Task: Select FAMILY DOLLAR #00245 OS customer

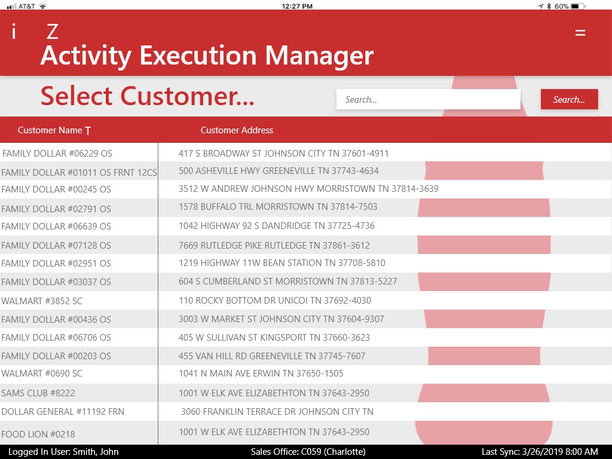Action: (56, 189)
